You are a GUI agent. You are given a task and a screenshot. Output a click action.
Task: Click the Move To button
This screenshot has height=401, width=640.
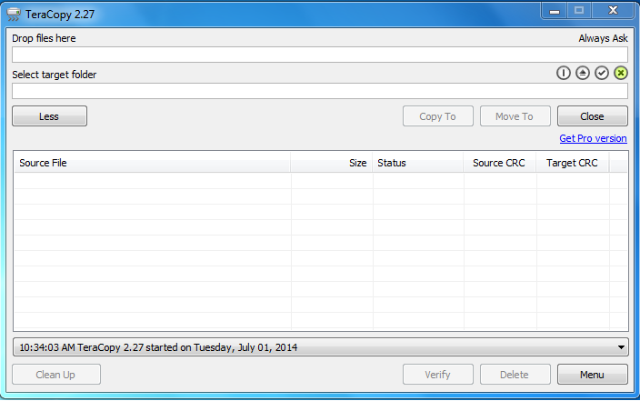(515, 116)
